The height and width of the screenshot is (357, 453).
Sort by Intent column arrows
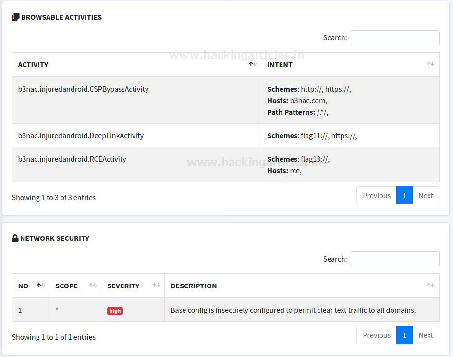pyautogui.click(x=430, y=64)
